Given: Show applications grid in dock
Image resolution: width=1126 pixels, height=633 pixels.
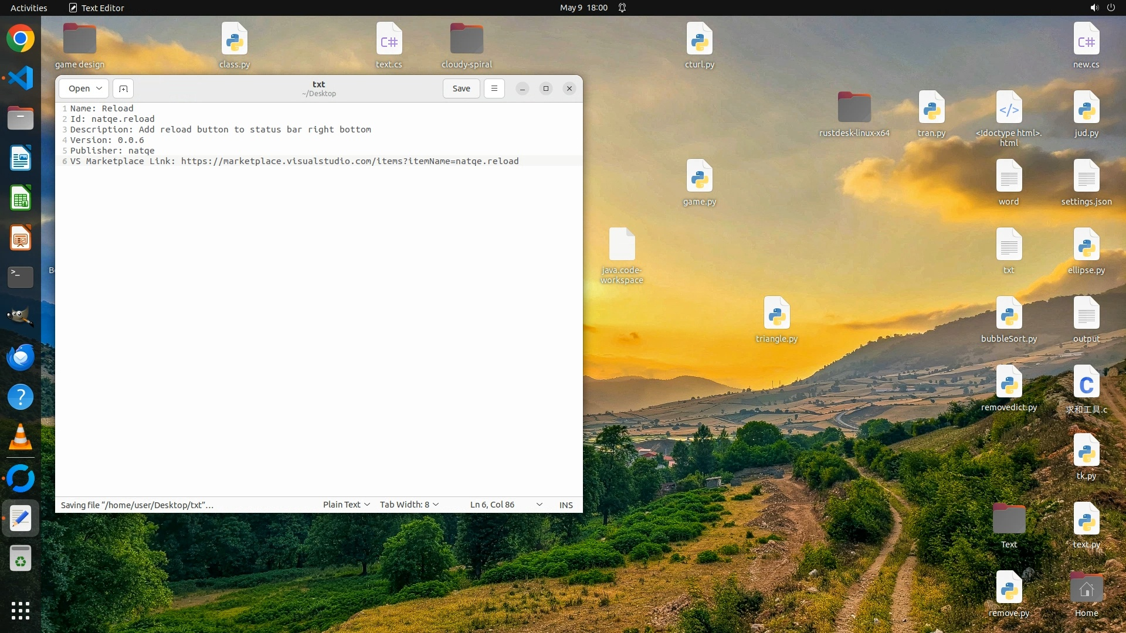Looking at the screenshot, I should click(x=21, y=611).
